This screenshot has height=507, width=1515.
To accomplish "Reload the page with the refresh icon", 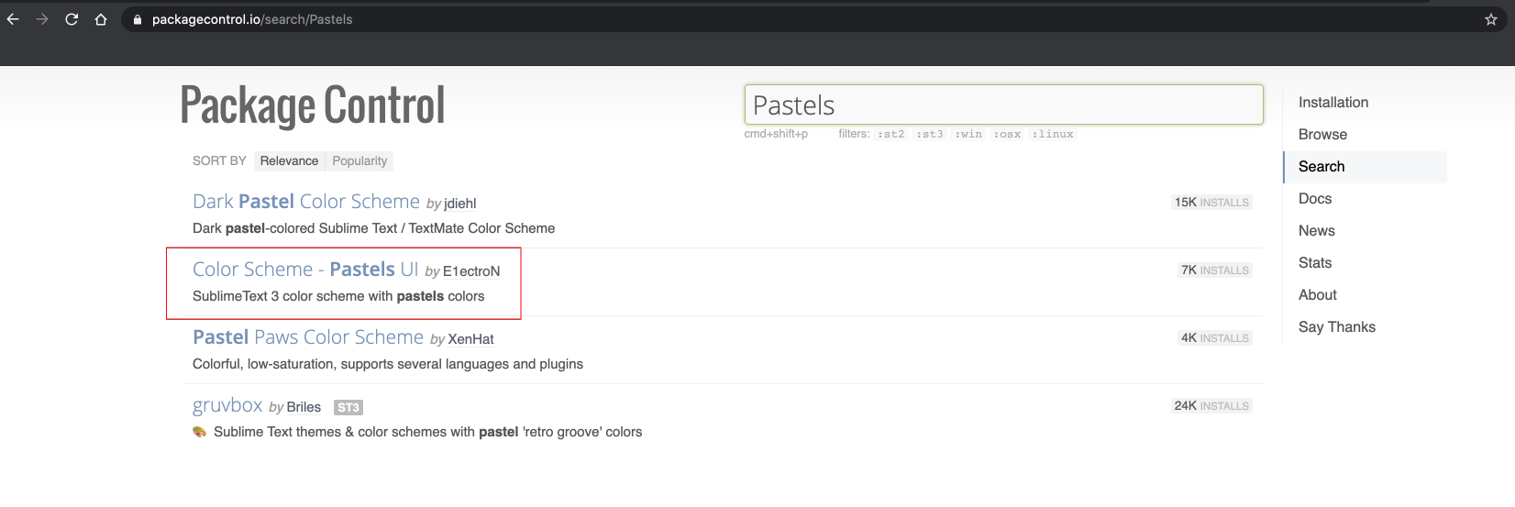I will [x=72, y=19].
